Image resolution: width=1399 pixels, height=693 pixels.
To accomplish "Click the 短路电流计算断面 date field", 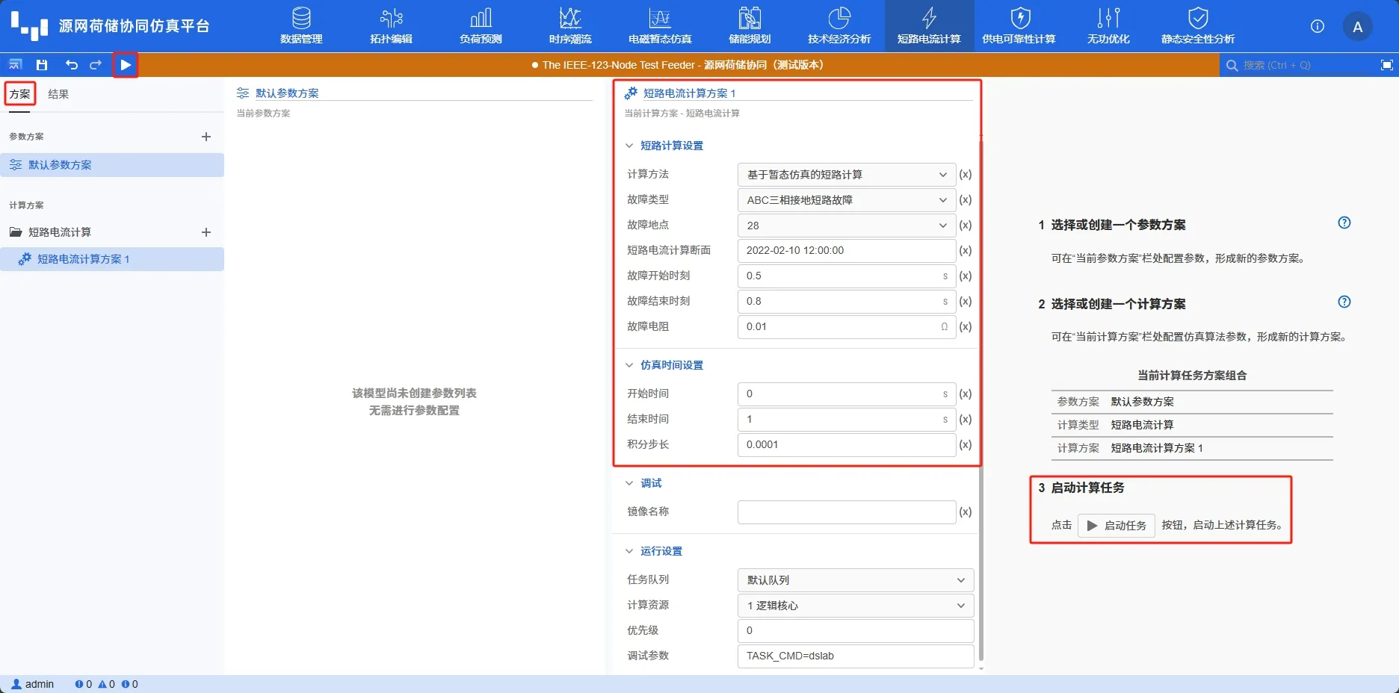I will 846,251.
